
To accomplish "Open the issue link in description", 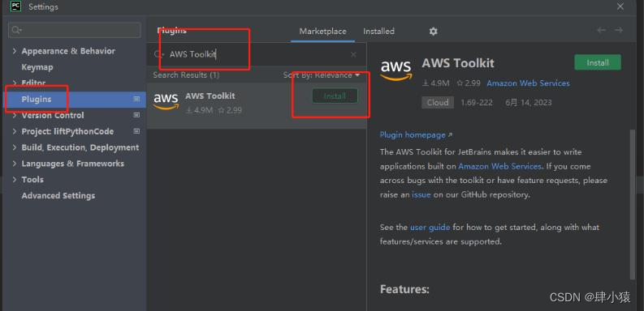I will 421,194.
